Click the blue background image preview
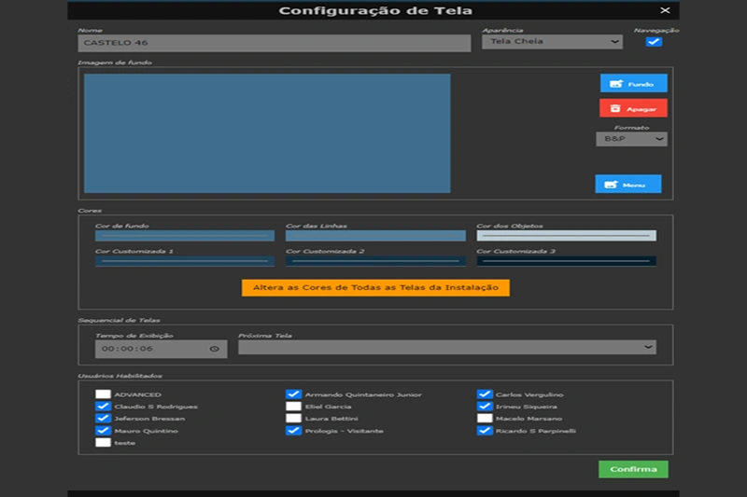Screen dimensions: 747x497 267,133
